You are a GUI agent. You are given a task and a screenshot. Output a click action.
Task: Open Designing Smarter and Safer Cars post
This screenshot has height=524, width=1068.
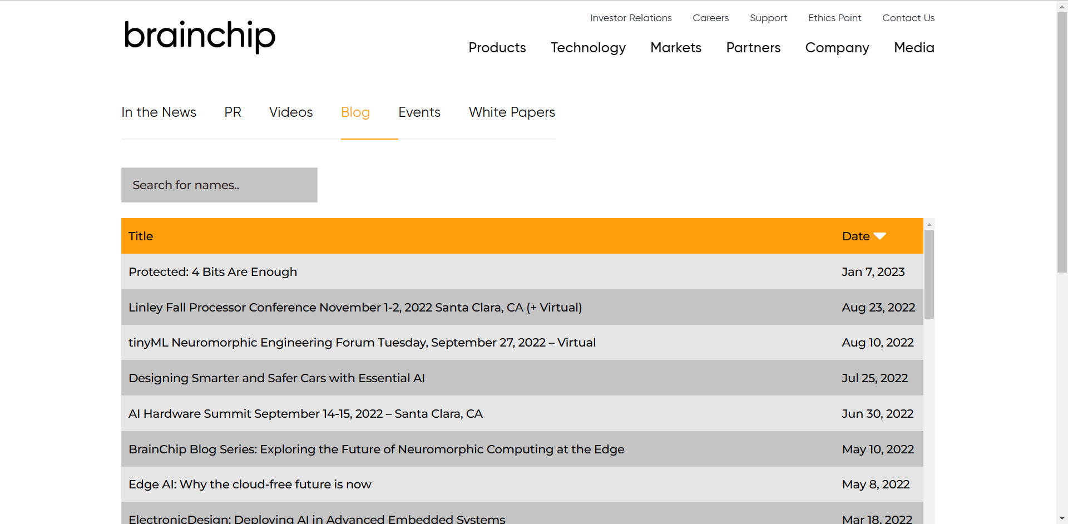tap(276, 378)
